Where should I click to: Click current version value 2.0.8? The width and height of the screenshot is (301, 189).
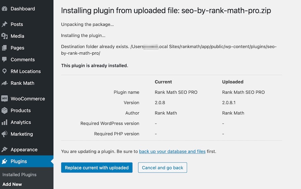tap(160, 103)
